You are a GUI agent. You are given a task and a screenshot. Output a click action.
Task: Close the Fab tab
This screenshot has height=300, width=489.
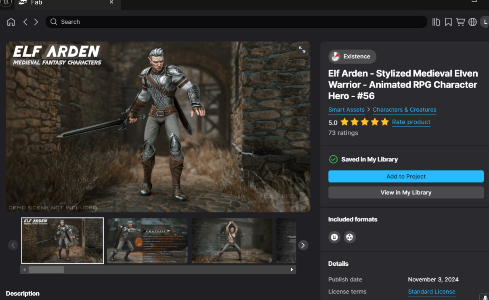[x=111, y=2]
